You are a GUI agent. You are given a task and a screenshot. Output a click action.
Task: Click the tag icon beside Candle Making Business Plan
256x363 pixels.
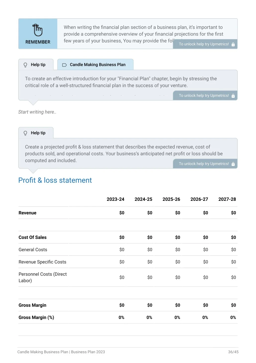click(64, 65)
